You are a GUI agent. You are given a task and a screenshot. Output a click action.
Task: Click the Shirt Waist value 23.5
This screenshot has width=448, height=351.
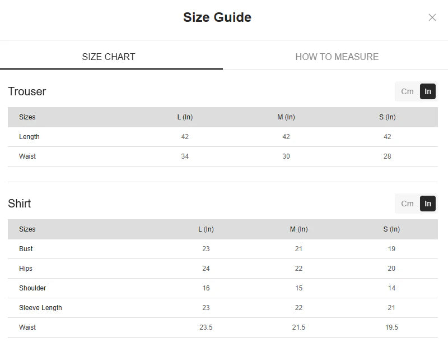point(206,327)
